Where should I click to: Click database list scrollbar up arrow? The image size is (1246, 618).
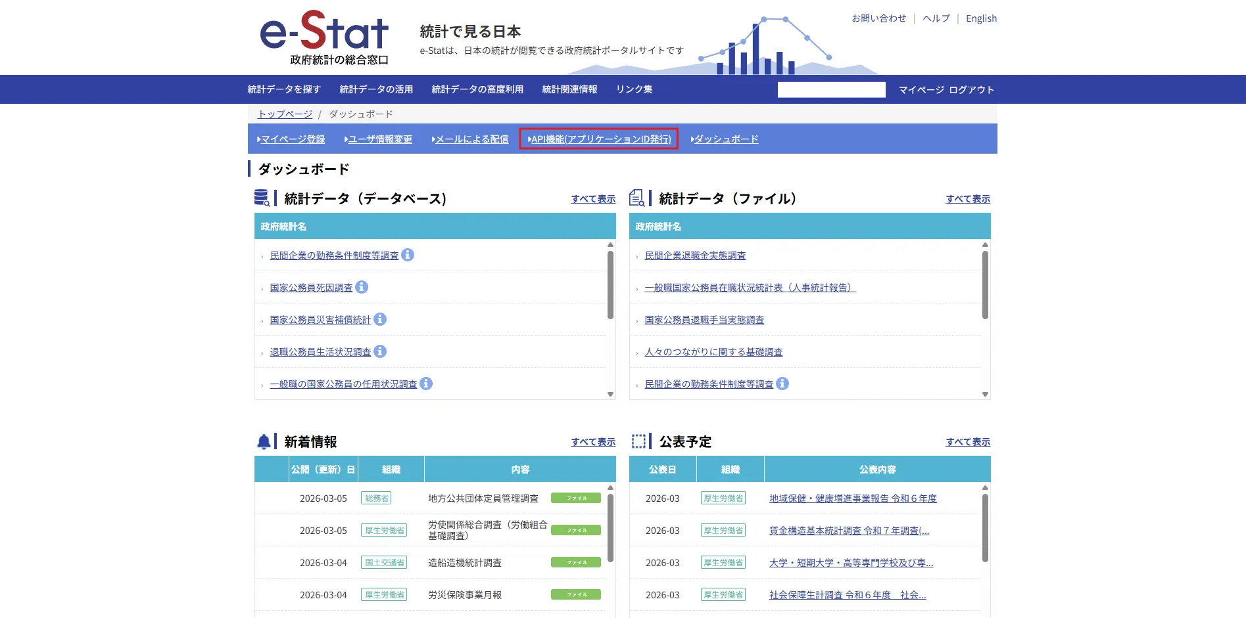click(x=610, y=244)
